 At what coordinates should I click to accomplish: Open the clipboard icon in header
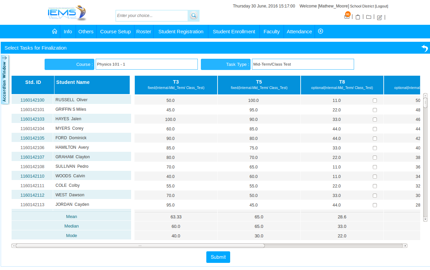(358, 17)
